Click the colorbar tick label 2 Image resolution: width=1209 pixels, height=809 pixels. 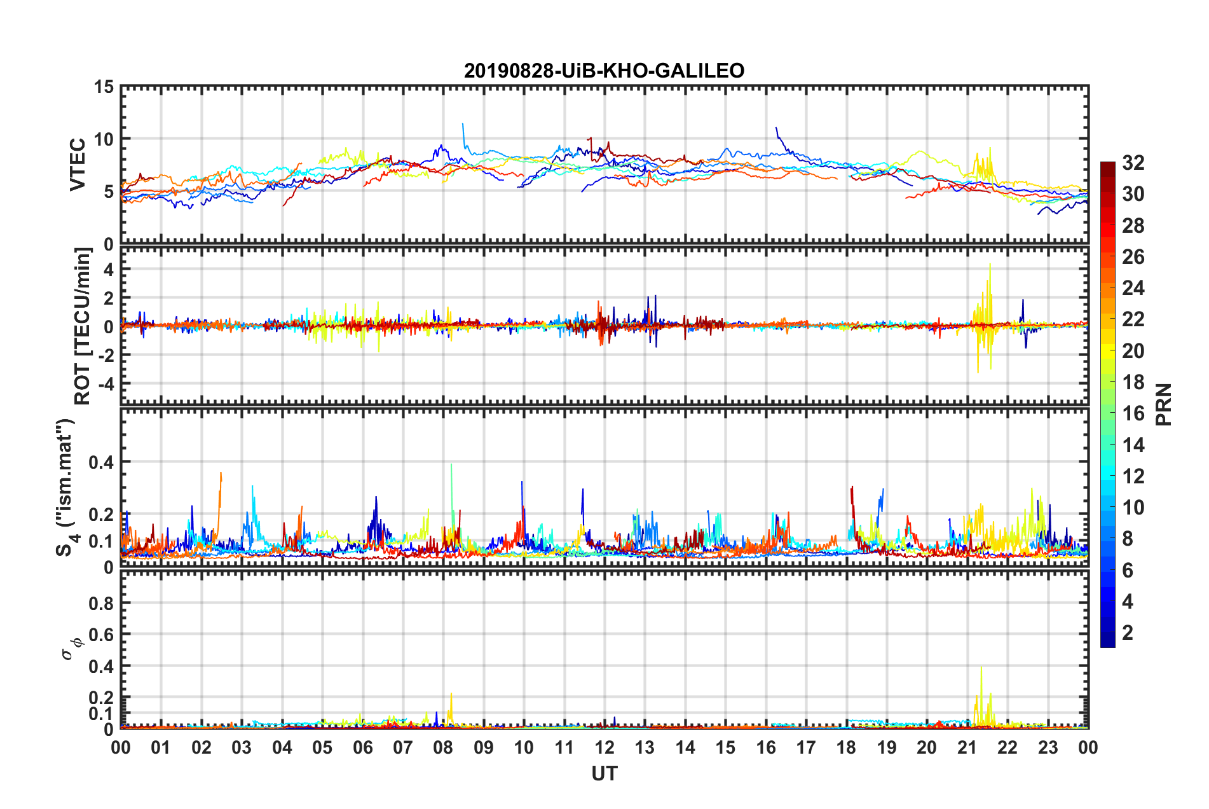(x=1128, y=632)
